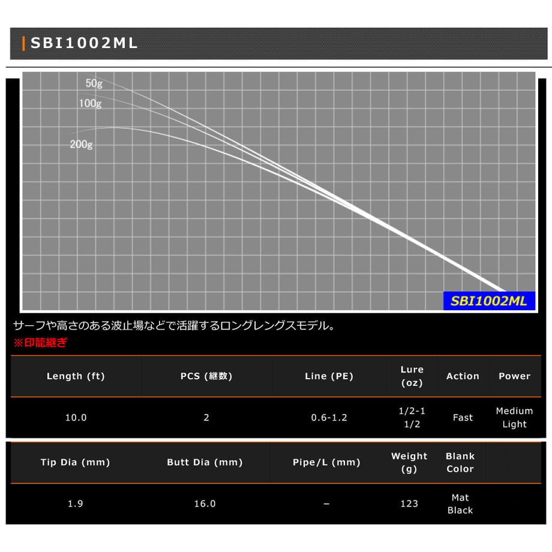Click the 16.0 butt diameter value
This screenshot has height=552, width=552.
click(205, 504)
